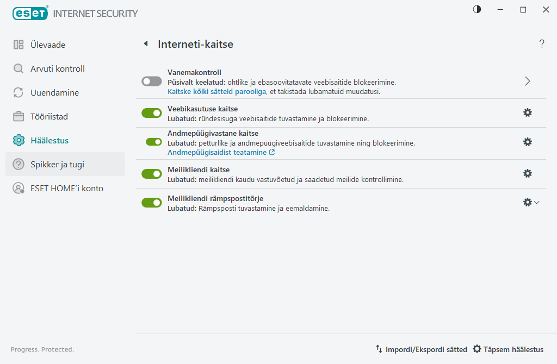Click the back arrow beside Interneti-kaitse
This screenshot has width=557, height=364.
tap(146, 44)
